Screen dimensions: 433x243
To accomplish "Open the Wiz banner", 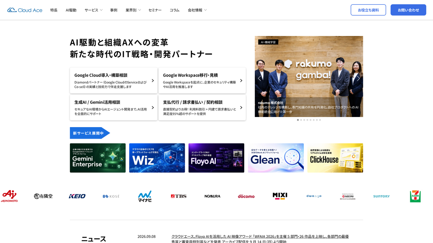I will 157,158.
